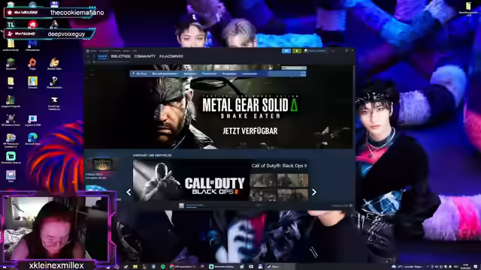Screen dimensions: 481x270
Task: Open the XXJAZZMINXX profile tab
Action: [x=171, y=56]
